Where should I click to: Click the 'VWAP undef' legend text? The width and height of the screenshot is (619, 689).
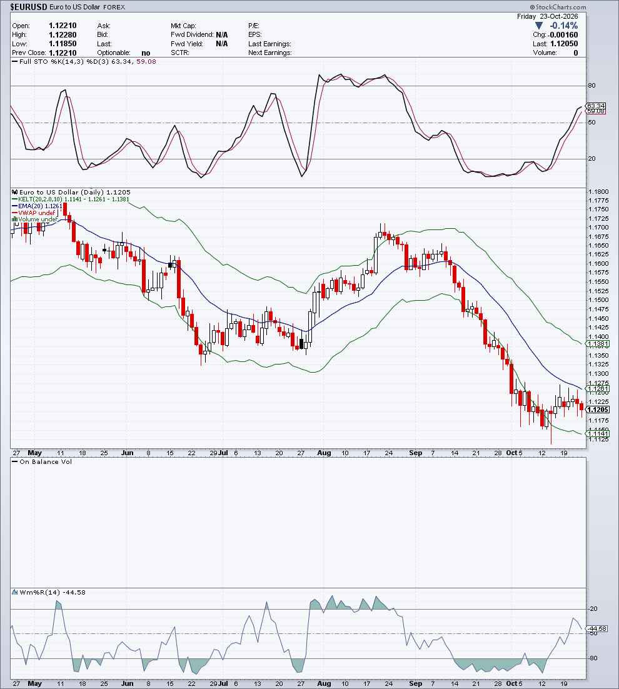[x=37, y=213]
